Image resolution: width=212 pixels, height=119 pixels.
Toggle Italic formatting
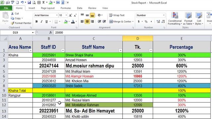point(41,21)
